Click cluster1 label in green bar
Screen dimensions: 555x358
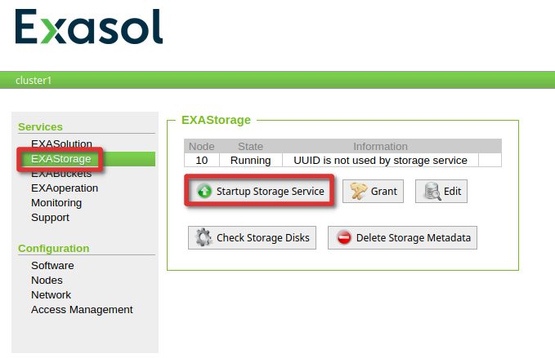point(34,81)
